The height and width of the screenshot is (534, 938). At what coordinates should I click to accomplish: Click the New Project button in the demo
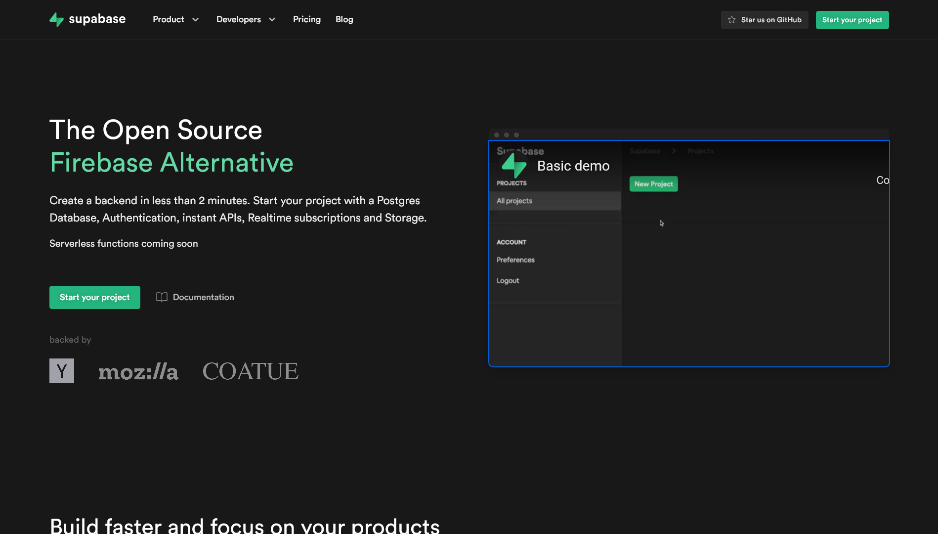click(x=653, y=184)
